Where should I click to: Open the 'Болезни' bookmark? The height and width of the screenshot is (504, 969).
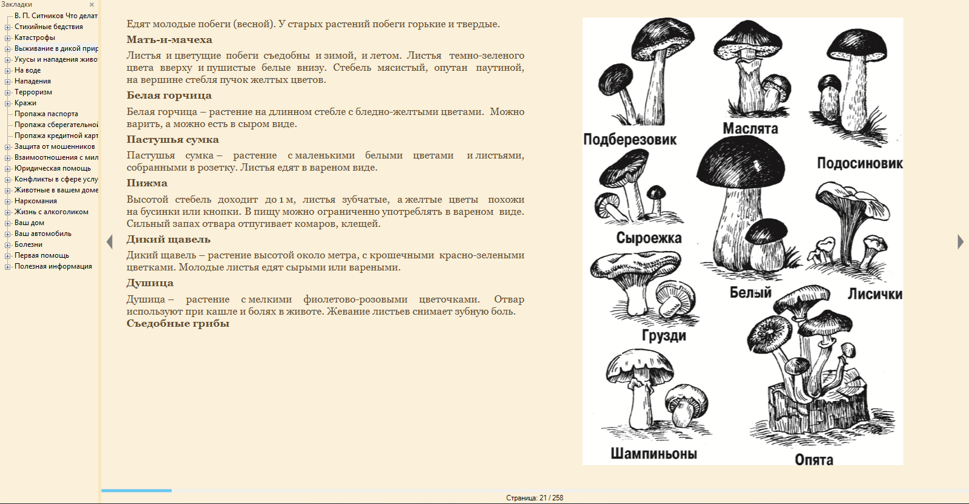28,244
